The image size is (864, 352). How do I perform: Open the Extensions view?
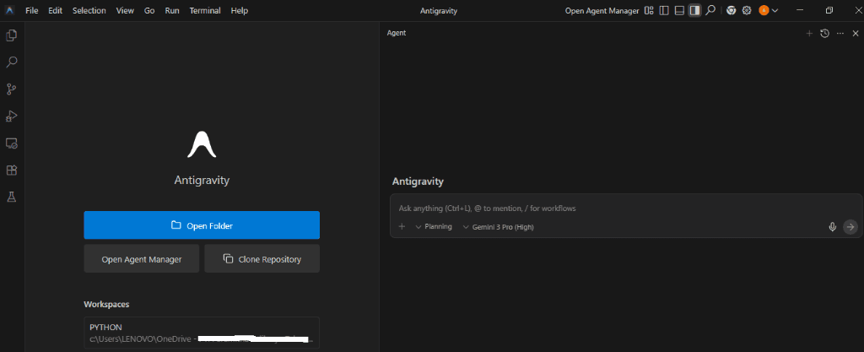[x=12, y=170]
